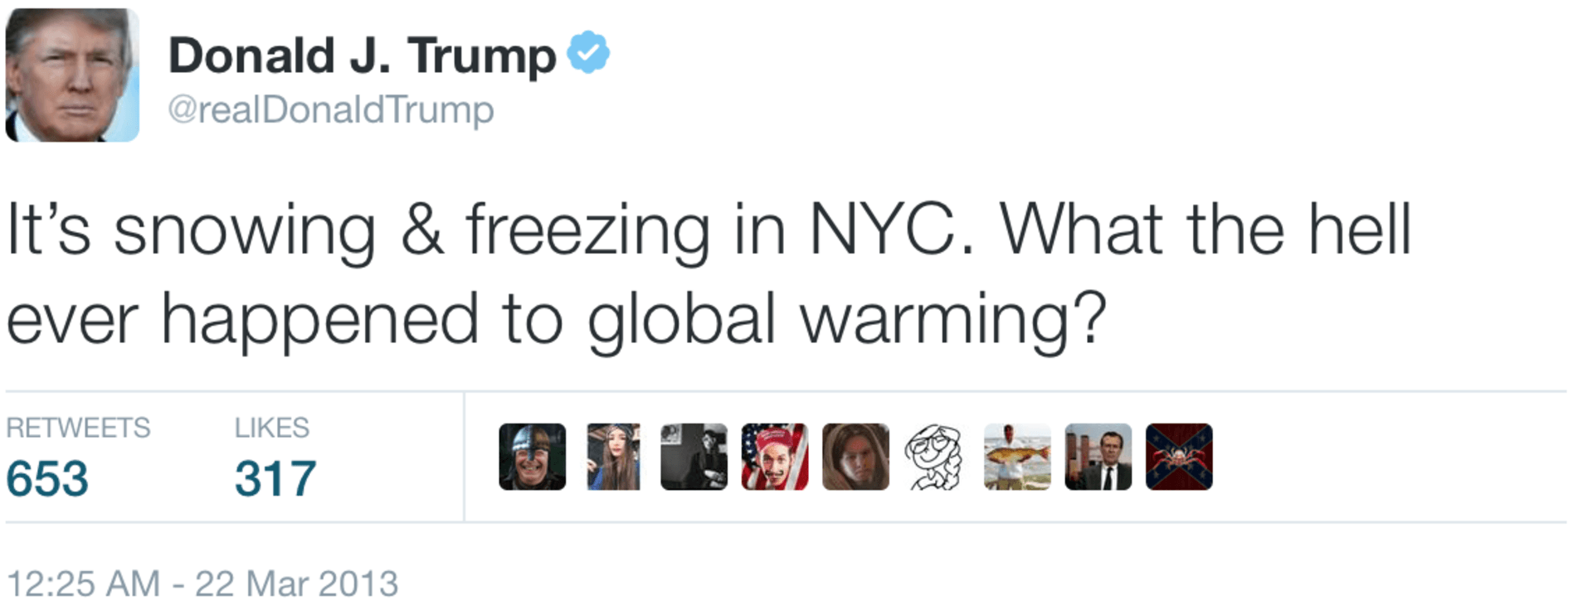Click the smiling knight helmet avatar
The width and height of the screenshot is (1578, 610).
pyautogui.click(x=533, y=457)
